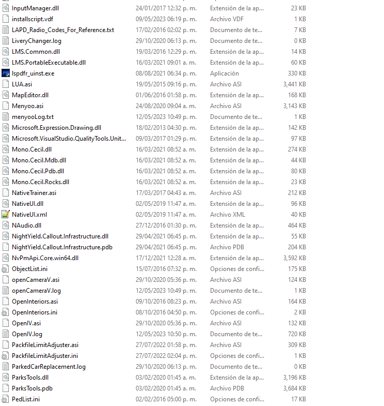Select file name Microsoft.VisualStudio.QualityTools.Unit...

pos(69,139)
